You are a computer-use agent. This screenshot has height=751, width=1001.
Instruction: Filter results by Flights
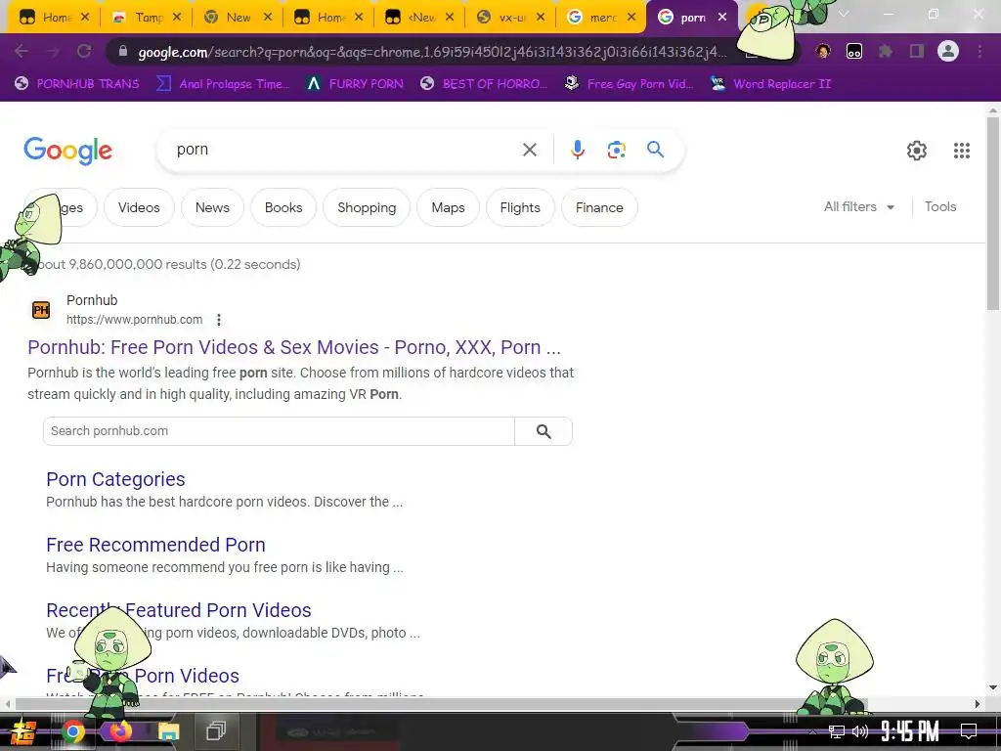pyautogui.click(x=520, y=207)
